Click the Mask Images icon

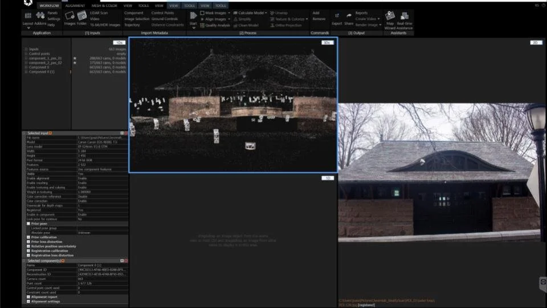point(202,13)
